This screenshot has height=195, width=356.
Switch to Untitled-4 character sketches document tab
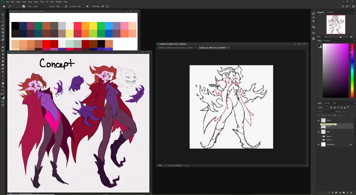click(175, 48)
